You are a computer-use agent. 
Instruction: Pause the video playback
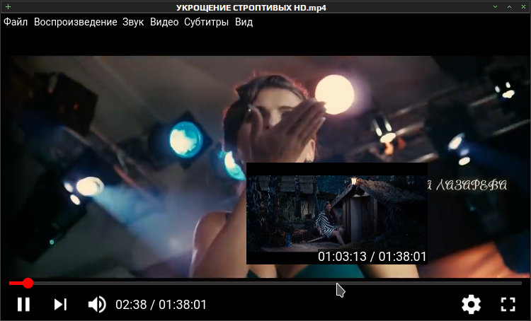click(23, 305)
